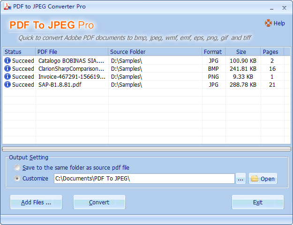Click the conversion progress bar
Image resolution: width=293 pixels, height=225 pixels.
(x=146, y=149)
